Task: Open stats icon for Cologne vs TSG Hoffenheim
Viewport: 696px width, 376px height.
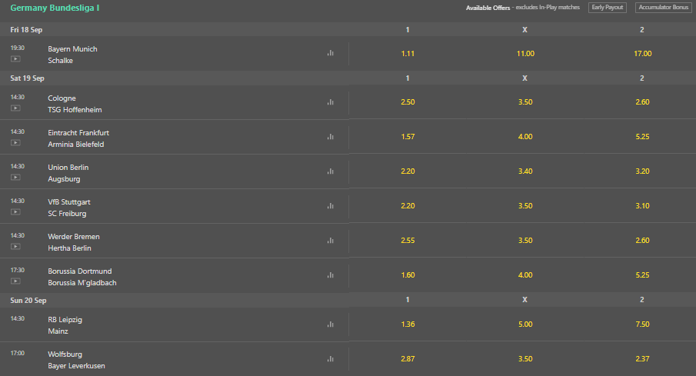Action: (330, 102)
